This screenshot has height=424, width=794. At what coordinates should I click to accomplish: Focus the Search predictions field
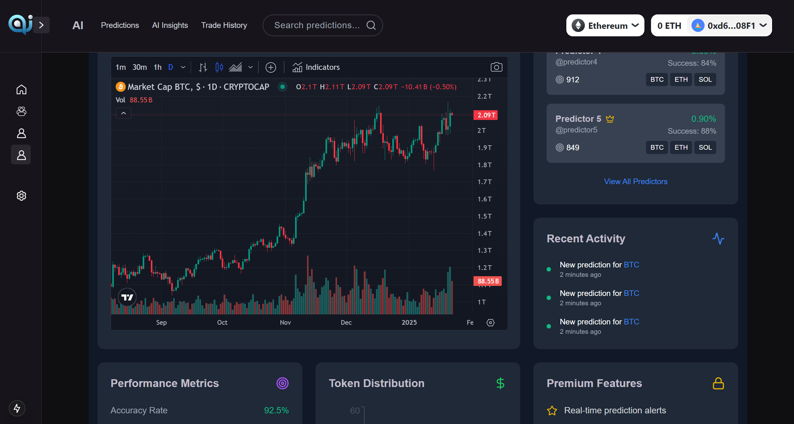coord(322,25)
